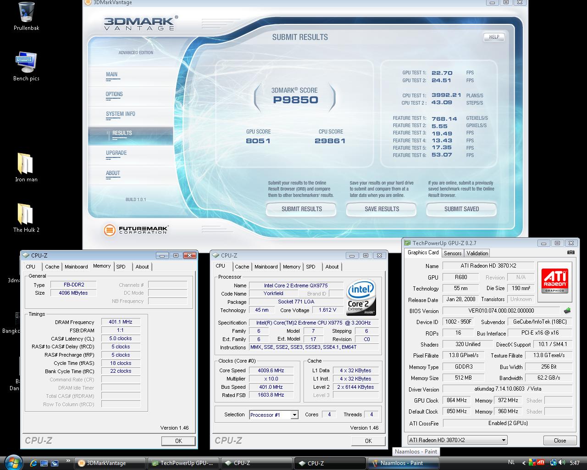Screen dimensions: 587x470
Task: Open The Hulk 2 folder
Action: pyautogui.click(x=26, y=218)
